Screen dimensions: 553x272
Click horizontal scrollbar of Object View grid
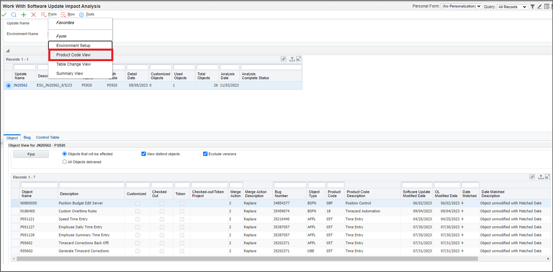(247, 259)
